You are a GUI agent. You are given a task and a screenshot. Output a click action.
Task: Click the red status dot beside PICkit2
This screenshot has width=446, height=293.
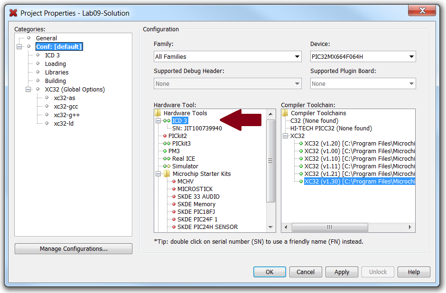pyautogui.click(x=165, y=136)
